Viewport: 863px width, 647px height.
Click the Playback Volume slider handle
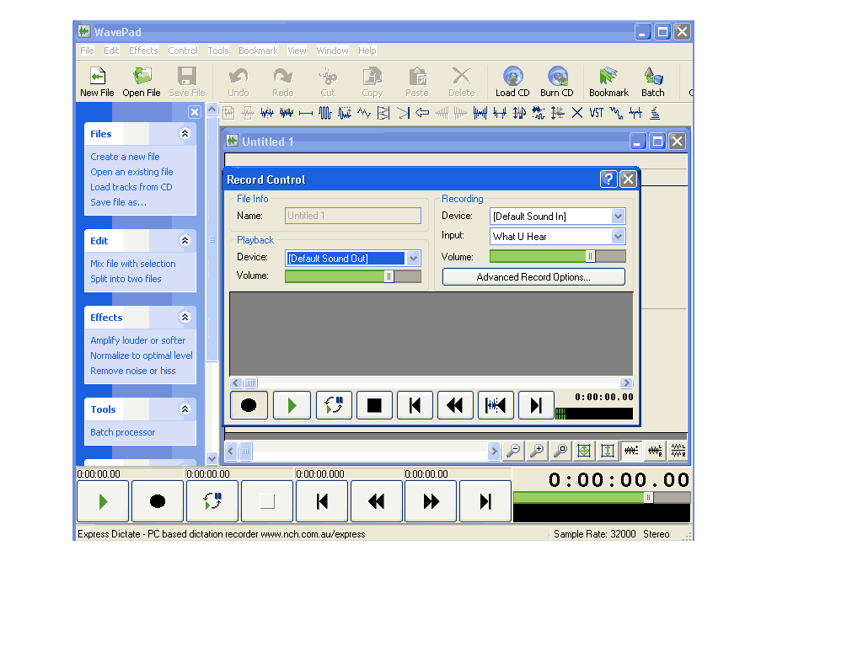389,276
